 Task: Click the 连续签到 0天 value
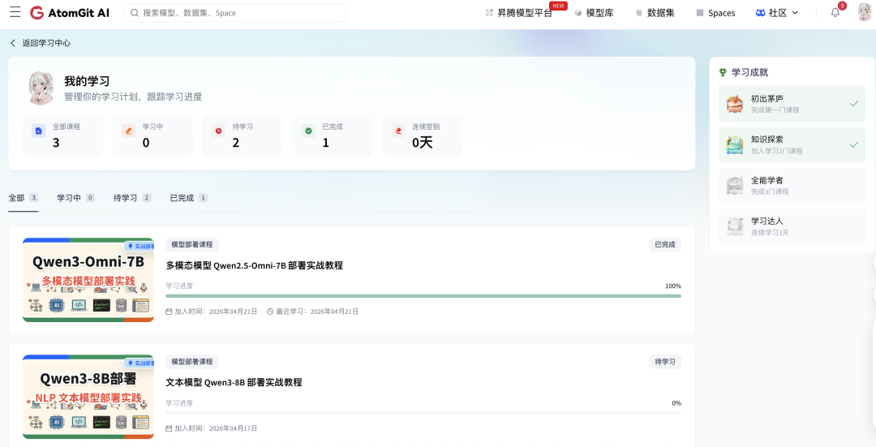tap(423, 143)
